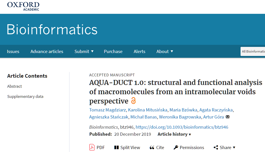Jump to Supplementary data section
The image size is (265, 152).
coord(25,97)
